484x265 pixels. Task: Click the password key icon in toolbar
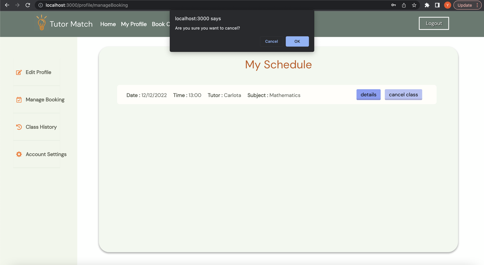(393, 5)
